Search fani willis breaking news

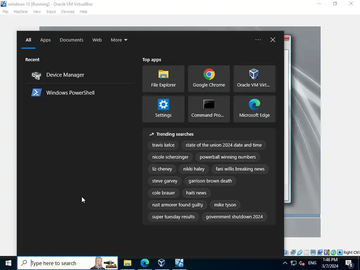coord(240,169)
